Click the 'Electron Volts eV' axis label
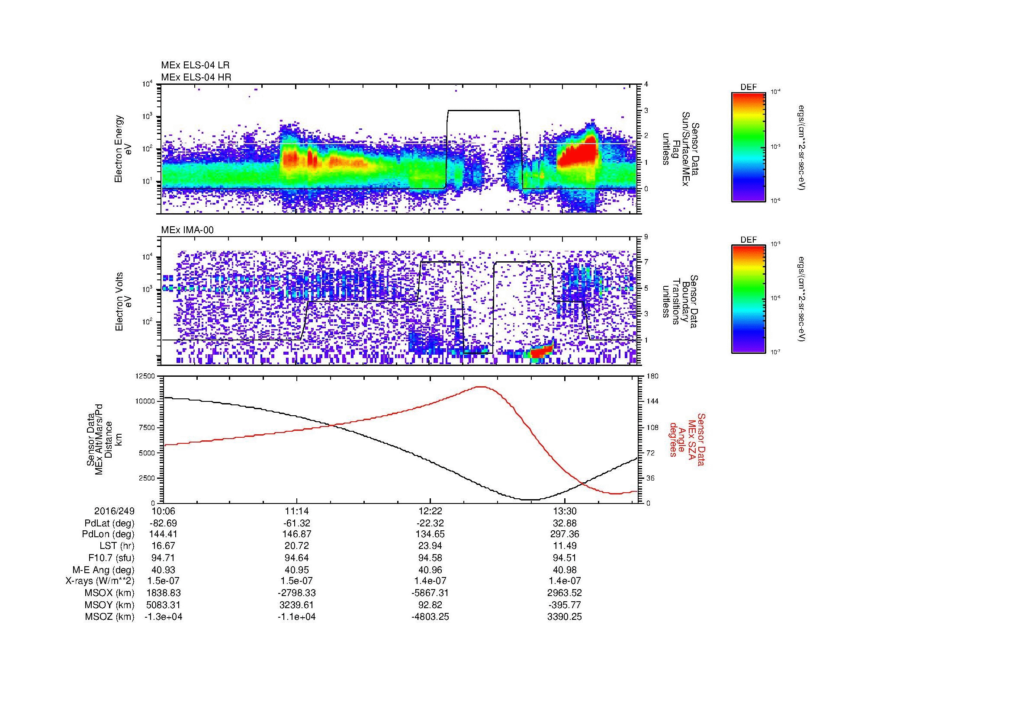Viewport: 1012px width, 715px height. (x=123, y=301)
